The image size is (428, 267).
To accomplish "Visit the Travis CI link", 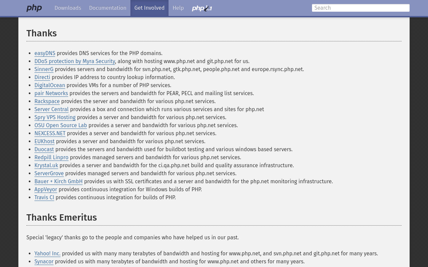I will 44,198.
